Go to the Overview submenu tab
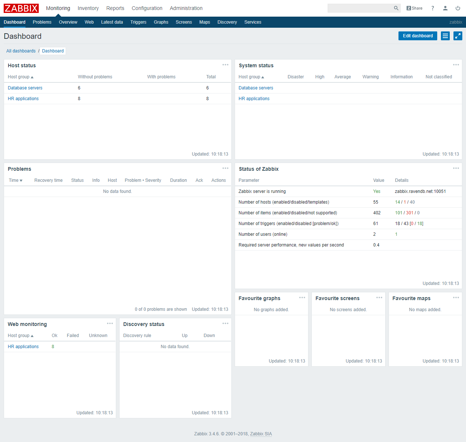The width and height of the screenshot is (466, 442). point(68,22)
